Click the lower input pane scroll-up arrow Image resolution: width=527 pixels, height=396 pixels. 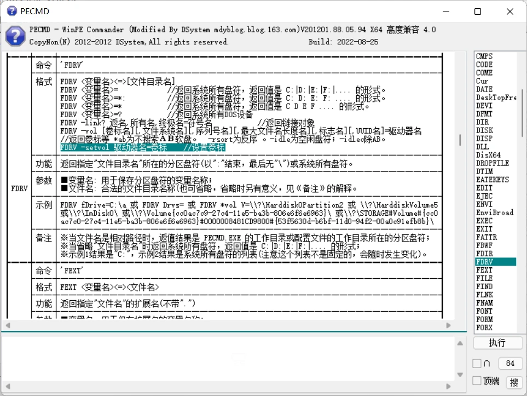[460, 343]
